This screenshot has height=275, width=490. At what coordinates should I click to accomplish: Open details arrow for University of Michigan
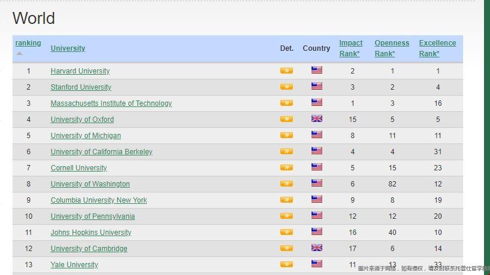tap(286, 135)
